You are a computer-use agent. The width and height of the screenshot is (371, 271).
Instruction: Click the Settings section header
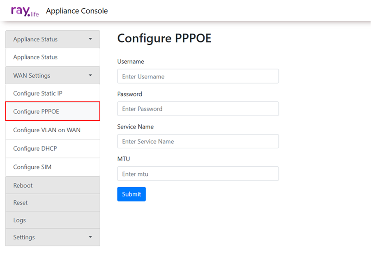click(x=24, y=237)
